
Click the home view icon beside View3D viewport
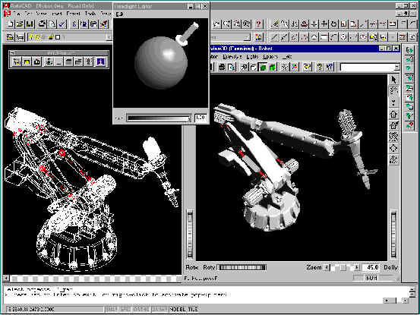(x=393, y=115)
